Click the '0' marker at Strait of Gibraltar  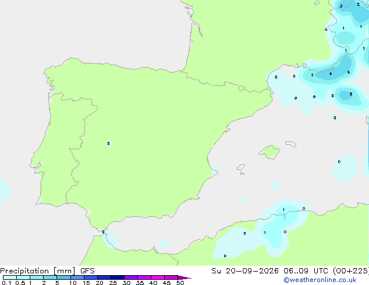click(104, 232)
